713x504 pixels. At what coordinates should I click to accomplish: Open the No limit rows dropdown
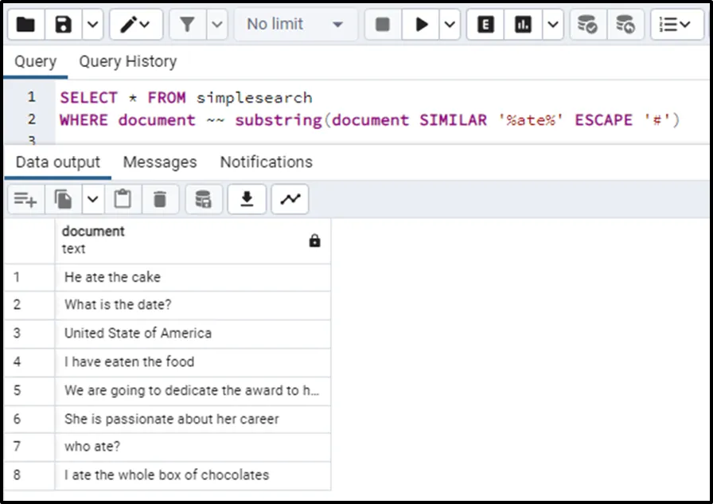tap(294, 25)
